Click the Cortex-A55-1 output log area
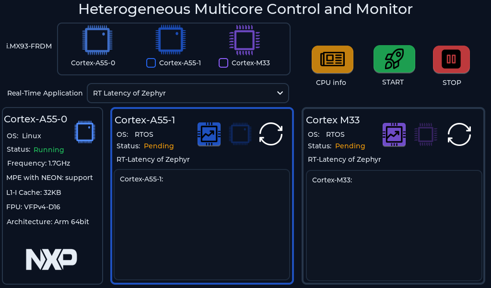491x288 pixels. [202, 224]
